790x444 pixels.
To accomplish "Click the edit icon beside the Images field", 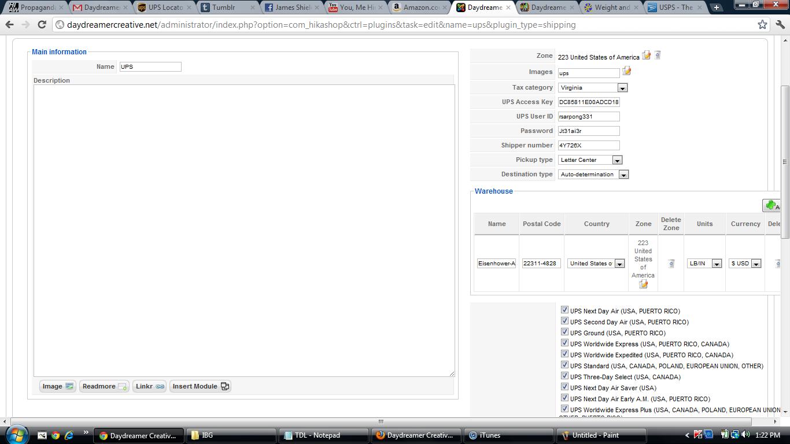I will coord(626,71).
